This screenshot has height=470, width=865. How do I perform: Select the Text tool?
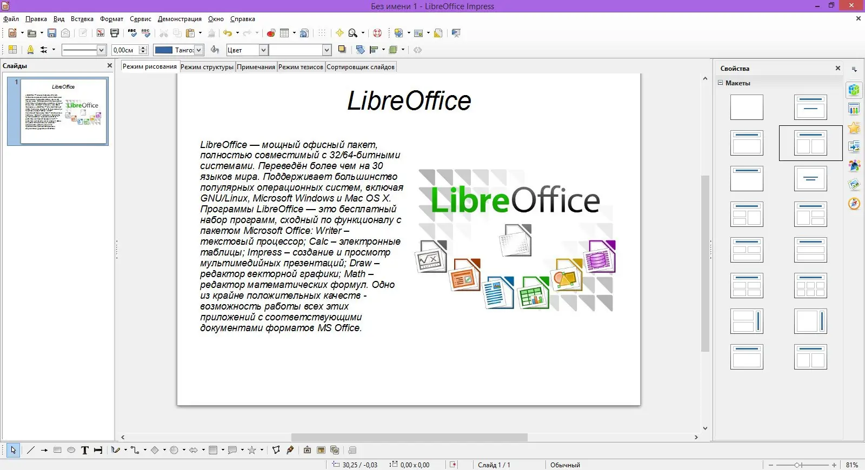pos(84,450)
